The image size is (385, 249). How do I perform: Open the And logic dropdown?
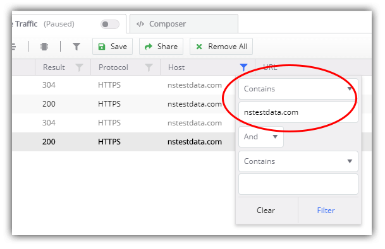261,137
